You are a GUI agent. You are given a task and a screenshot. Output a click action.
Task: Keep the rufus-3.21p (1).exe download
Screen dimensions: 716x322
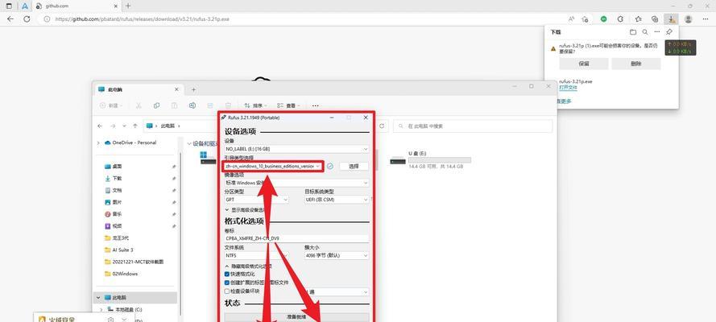[x=584, y=64]
